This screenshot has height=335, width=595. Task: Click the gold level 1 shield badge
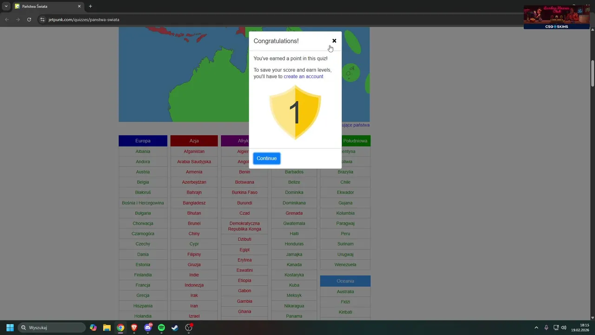coord(295,112)
